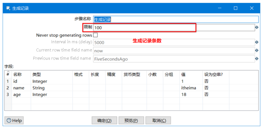Image resolution: width=264 pixels, height=128 pixels.
Task: Click the 否 cell in the age row
Action: coord(216,94)
